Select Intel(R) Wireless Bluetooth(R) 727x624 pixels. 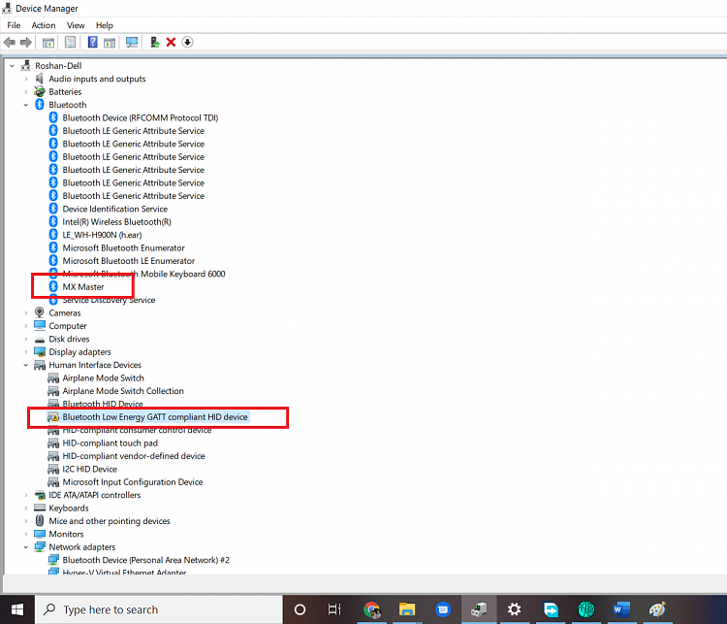click(x=117, y=222)
